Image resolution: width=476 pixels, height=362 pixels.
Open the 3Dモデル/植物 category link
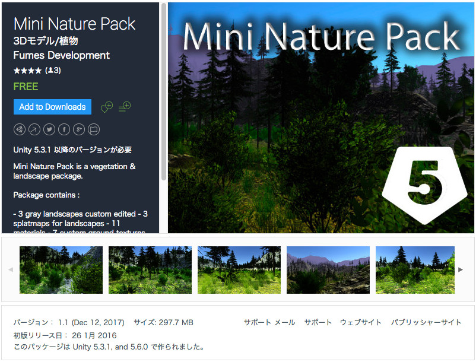pyautogui.click(x=46, y=41)
